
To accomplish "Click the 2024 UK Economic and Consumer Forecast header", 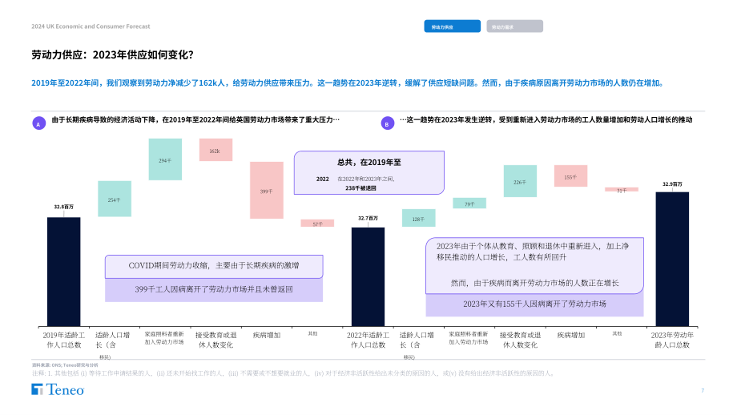I will click(91, 26).
